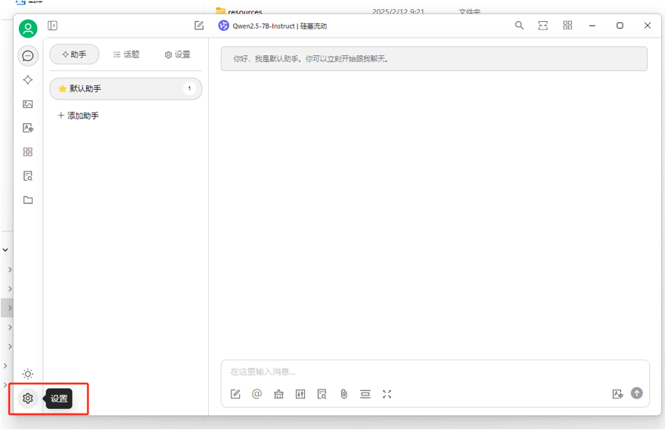Open knowledge base icon in sidebar
The image size is (665, 430).
[27, 176]
